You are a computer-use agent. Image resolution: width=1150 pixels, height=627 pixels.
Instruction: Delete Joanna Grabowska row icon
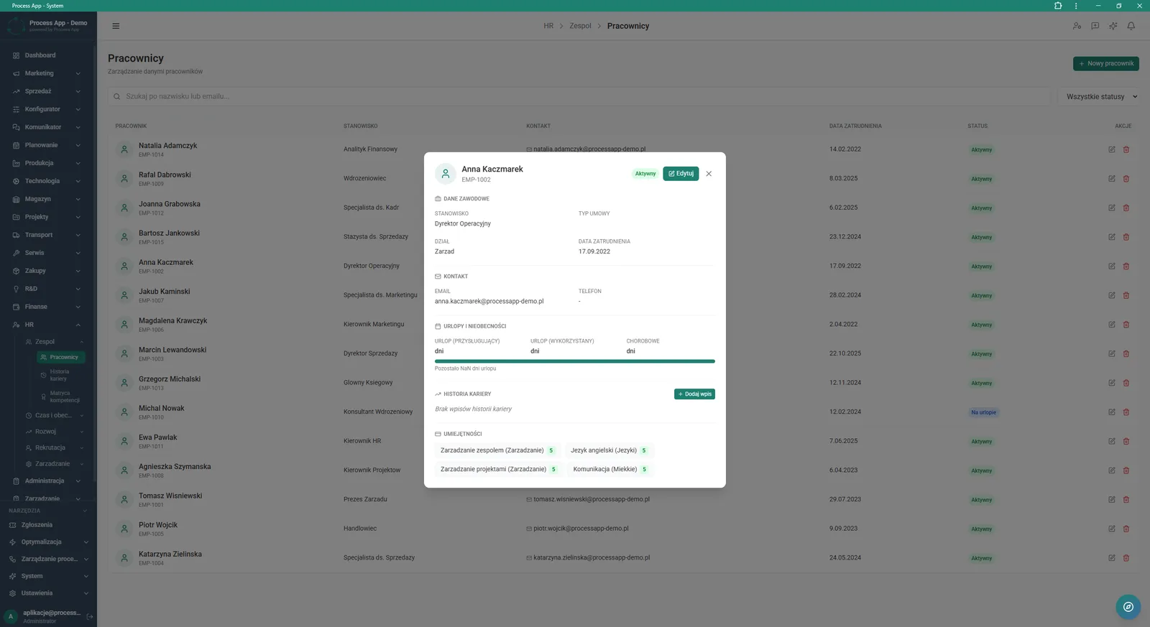pos(1126,208)
